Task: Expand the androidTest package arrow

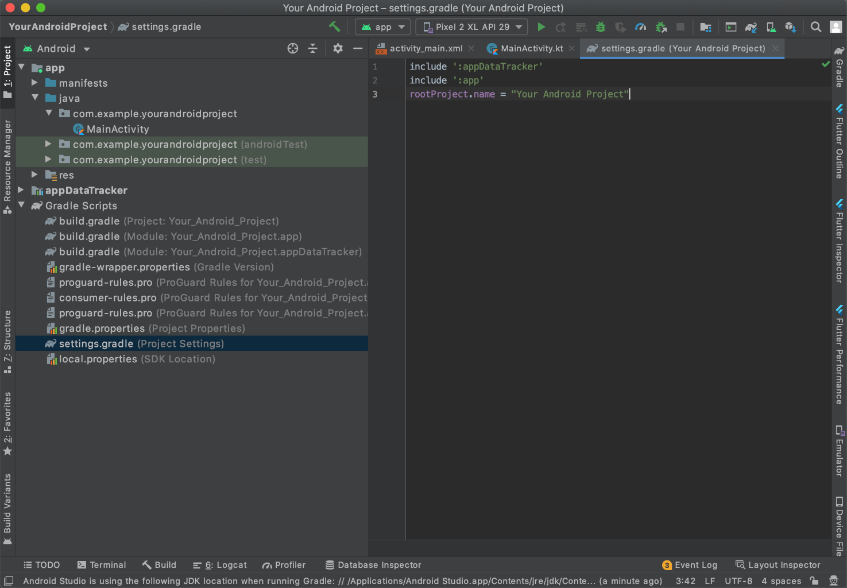Action: [48, 144]
